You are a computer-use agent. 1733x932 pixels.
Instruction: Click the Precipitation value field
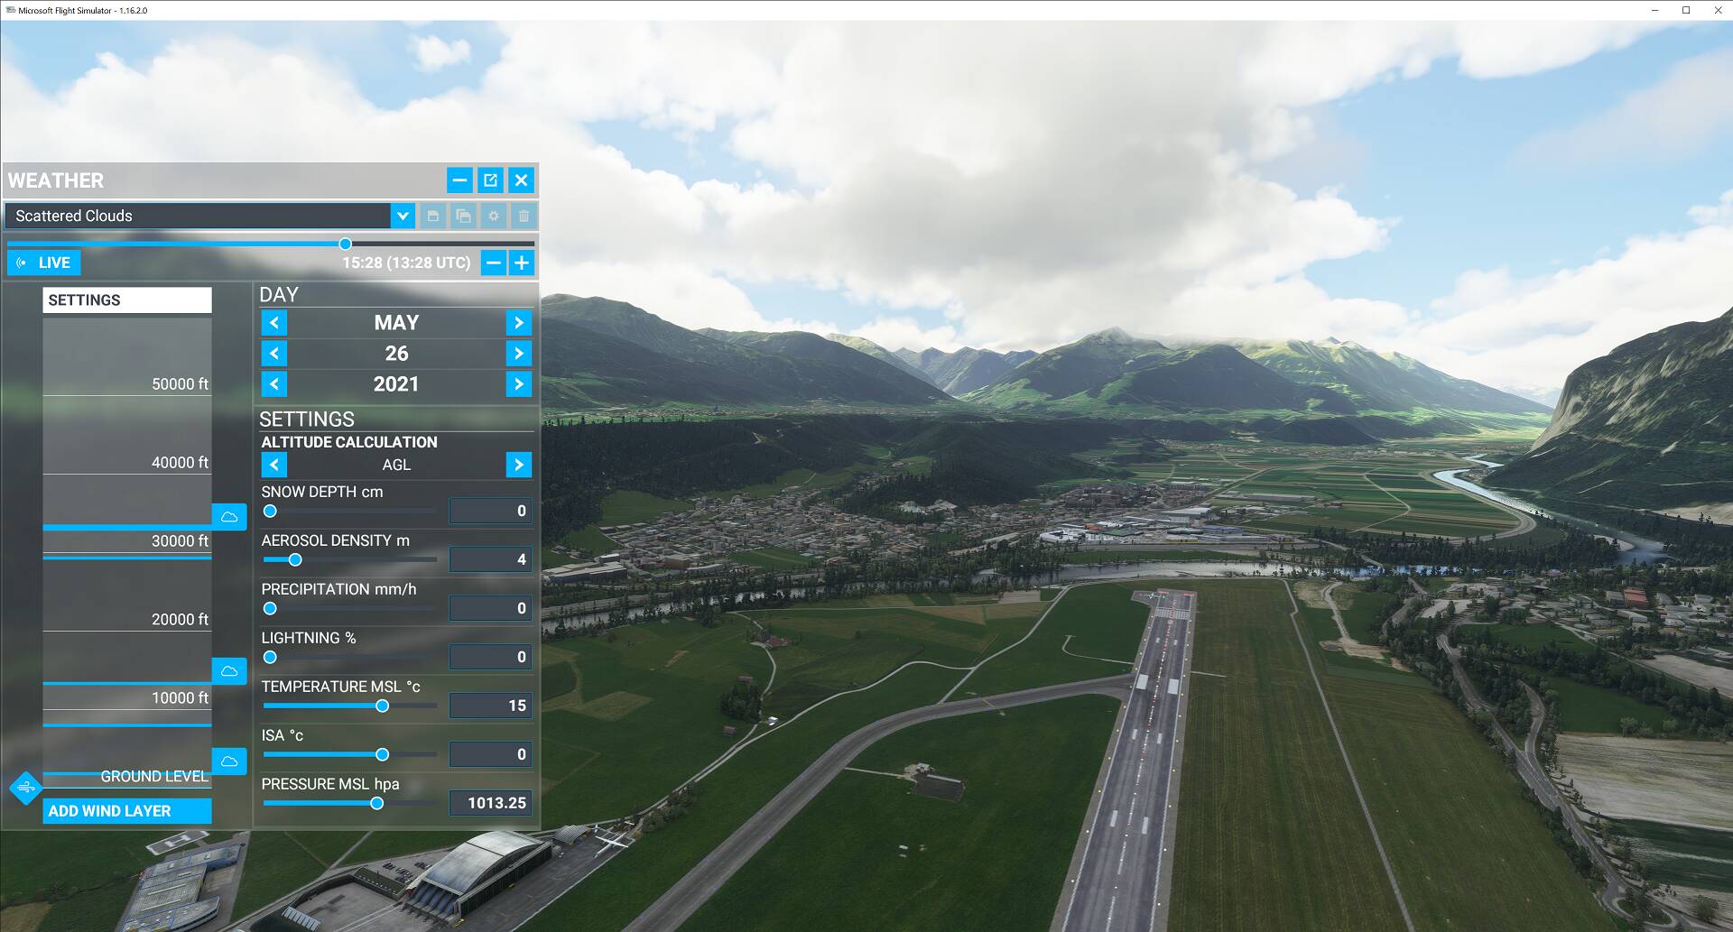click(490, 608)
